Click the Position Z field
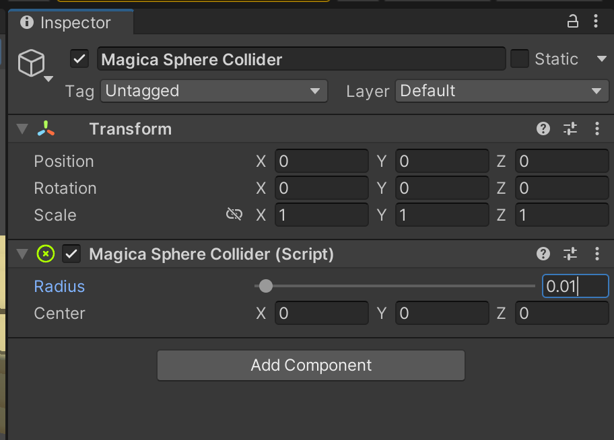Viewport: 614px width, 440px height. 562,161
